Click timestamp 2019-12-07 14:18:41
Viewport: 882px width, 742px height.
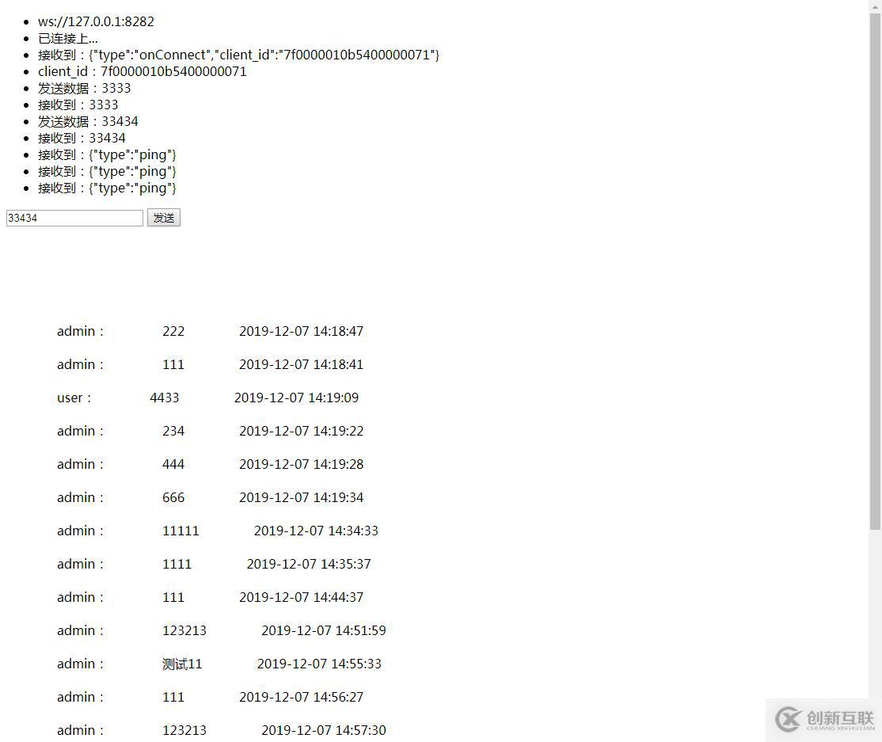(302, 364)
